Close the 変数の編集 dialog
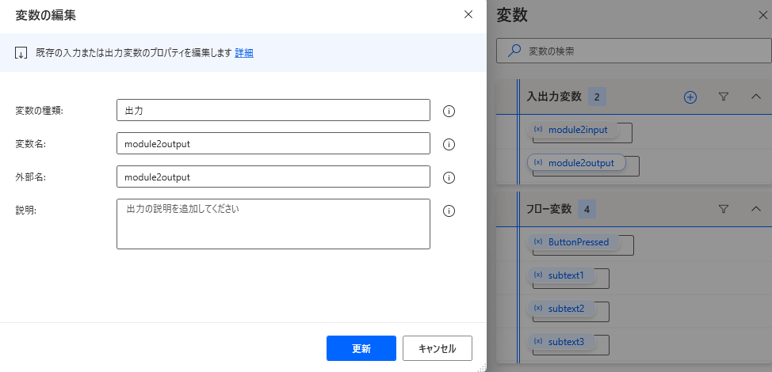The height and width of the screenshot is (372, 772). click(x=468, y=15)
